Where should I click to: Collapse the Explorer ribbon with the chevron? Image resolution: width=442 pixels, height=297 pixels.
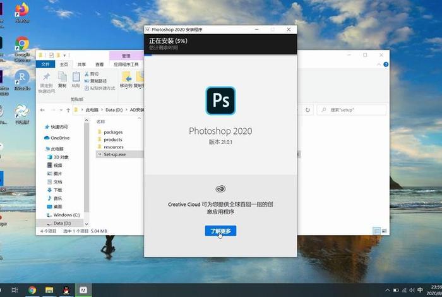point(379,64)
